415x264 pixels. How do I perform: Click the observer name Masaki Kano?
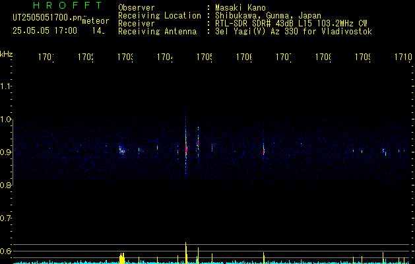(x=240, y=7)
